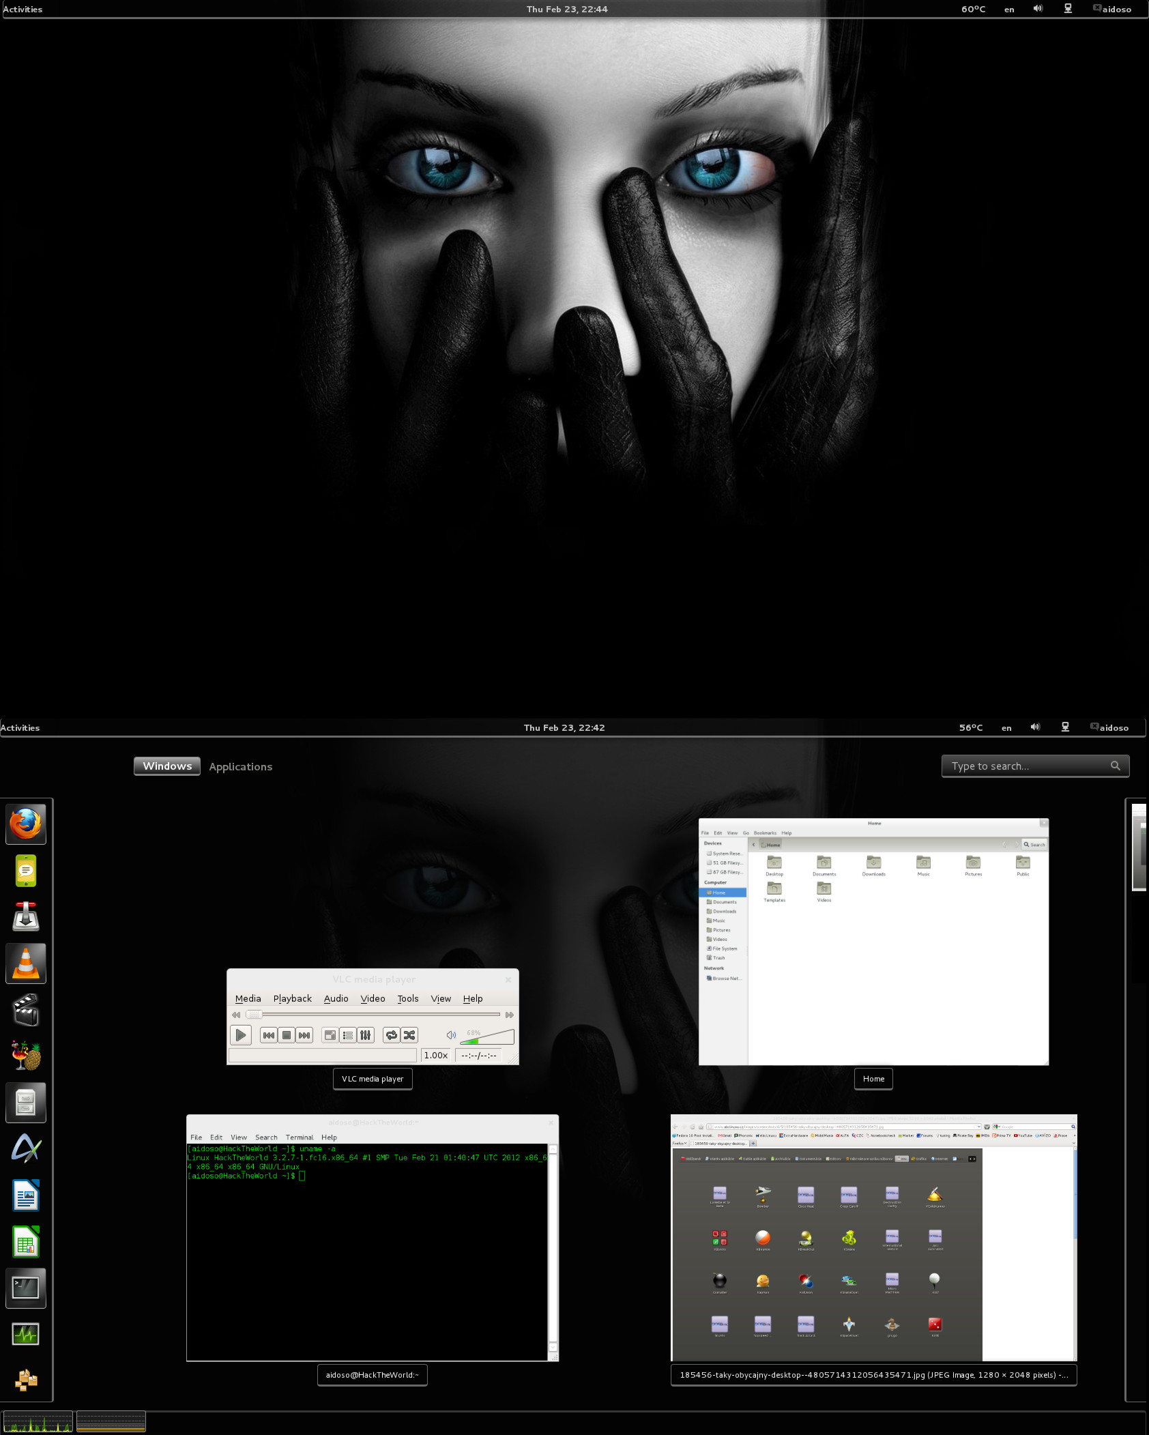Open the calendar from Thu Feb 23, 22:44 clock
Image resolution: width=1149 pixels, height=1435 pixels.
click(567, 9)
